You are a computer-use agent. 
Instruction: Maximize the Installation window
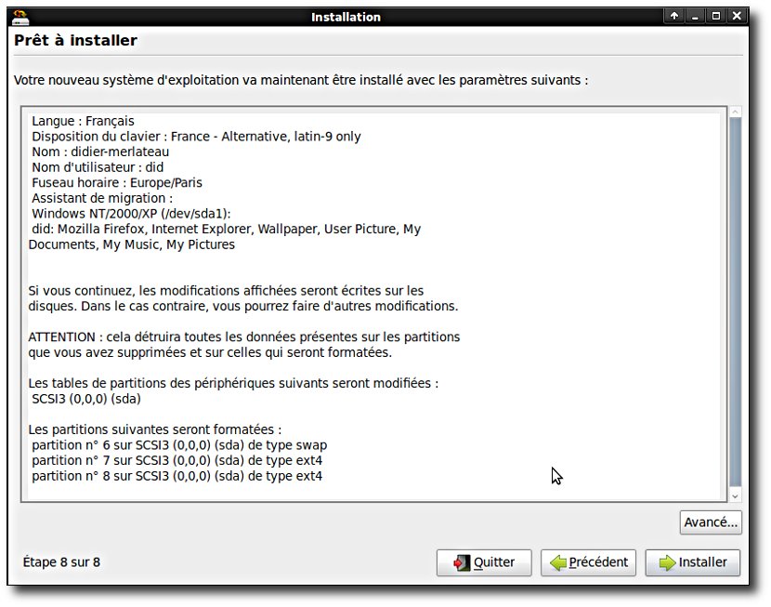pyautogui.click(x=716, y=16)
